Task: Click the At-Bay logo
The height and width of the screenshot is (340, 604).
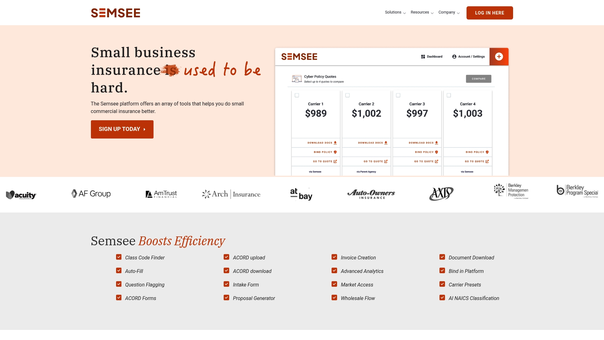Action: [x=301, y=194]
